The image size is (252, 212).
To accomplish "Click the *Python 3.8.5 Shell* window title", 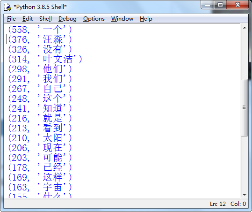I will pyautogui.click(x=40, y=7).
